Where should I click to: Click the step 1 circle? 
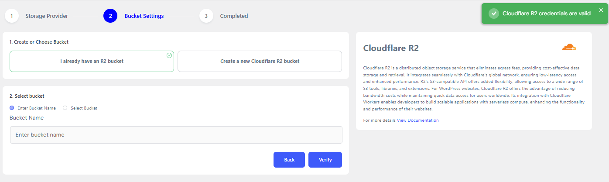click(x=12, y=16)
